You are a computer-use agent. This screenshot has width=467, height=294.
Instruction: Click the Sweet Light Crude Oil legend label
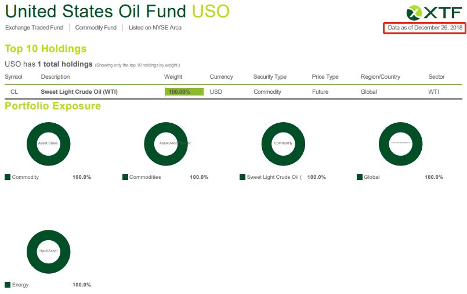click(274, 177)
